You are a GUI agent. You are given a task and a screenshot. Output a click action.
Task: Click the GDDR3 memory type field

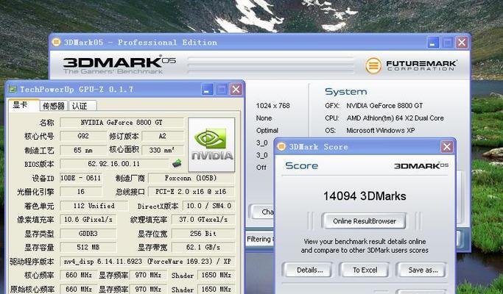click(x=88, y=234)
